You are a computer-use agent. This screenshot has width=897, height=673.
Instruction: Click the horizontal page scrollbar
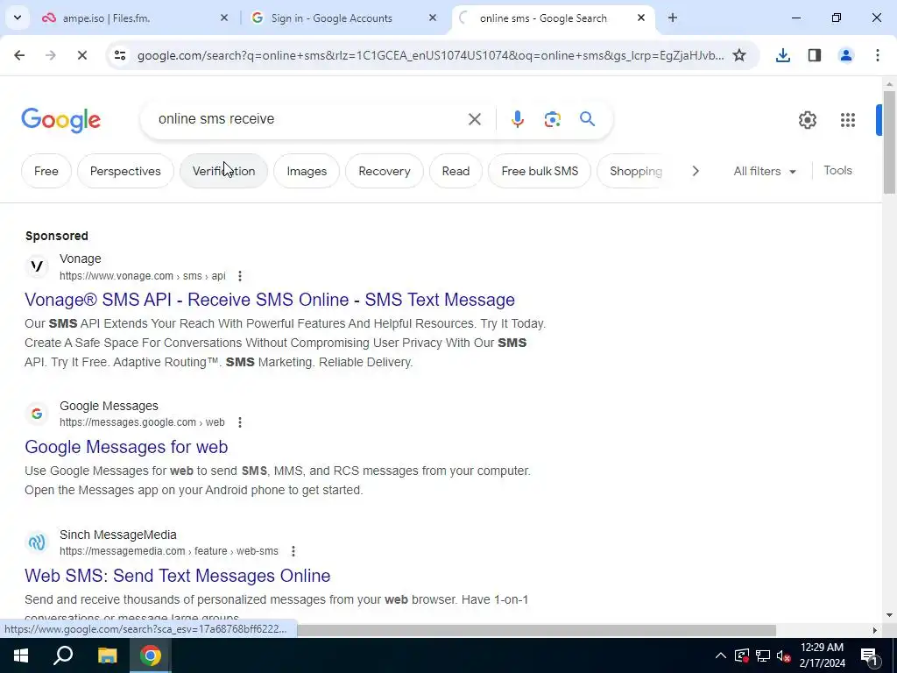(535, 630)
